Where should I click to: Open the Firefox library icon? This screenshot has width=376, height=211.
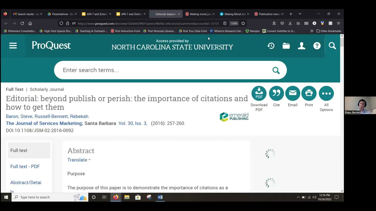tap(298, 23)
